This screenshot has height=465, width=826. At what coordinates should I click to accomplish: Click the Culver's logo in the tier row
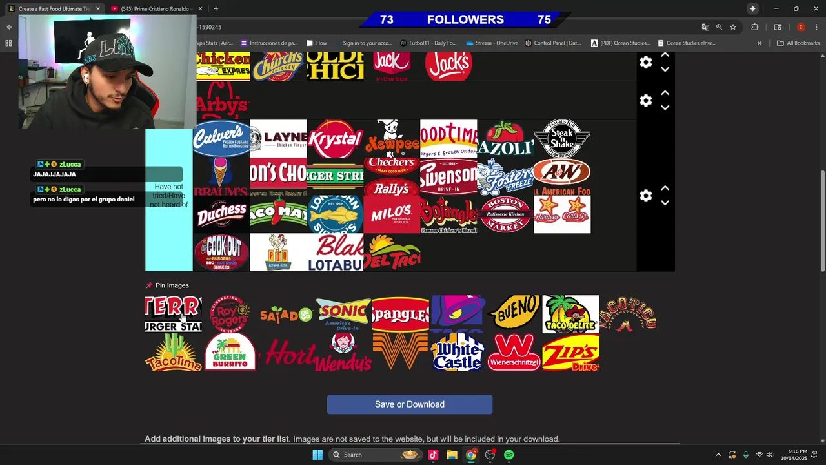coord(221,138)
